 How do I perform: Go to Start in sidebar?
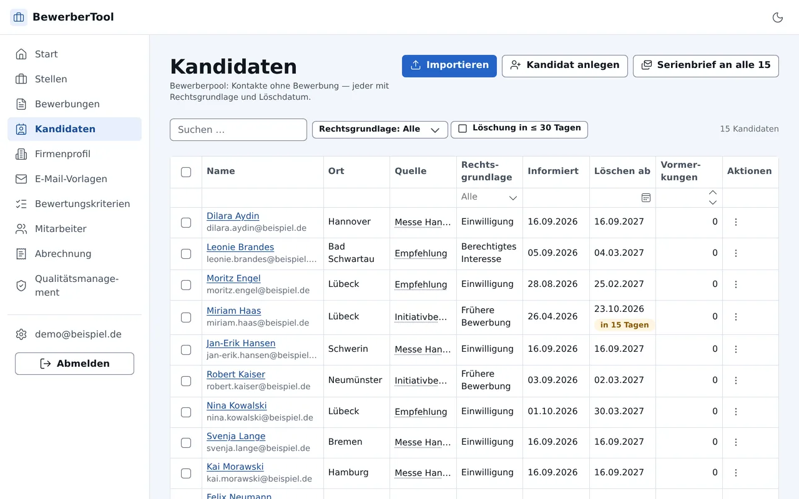(74, 54)
